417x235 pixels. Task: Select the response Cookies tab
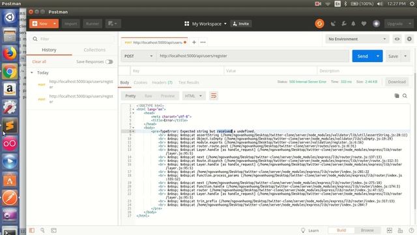[141, 82]
